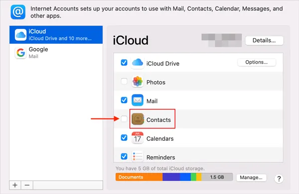Select the Google Mail account
The width and height of the screenshot is (299, 194).
pos(56,53)
